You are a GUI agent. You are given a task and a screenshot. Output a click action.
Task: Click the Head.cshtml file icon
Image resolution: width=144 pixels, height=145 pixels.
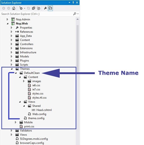pyautogui.click(x=33, y=110)
